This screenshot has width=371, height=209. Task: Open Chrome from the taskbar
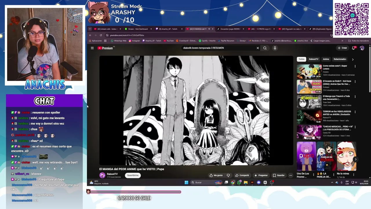[x=233, y=183]
